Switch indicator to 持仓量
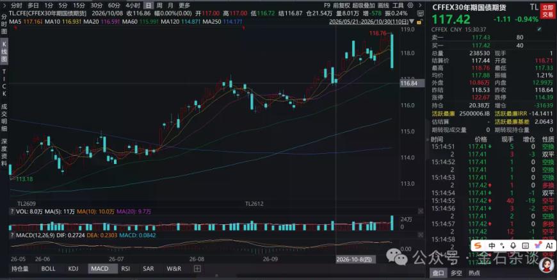Image resolution: width=557 pixels, height=280 pixels. [x=20, y=268]
